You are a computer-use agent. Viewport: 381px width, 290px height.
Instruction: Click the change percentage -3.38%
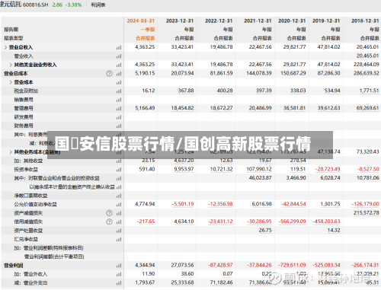pos(74,5)
